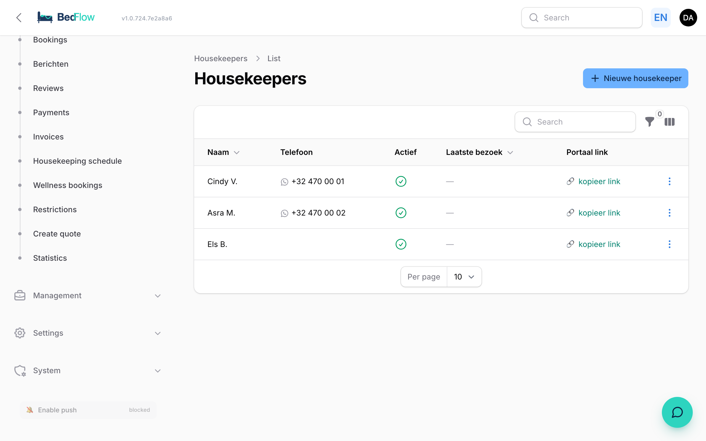Screen dimensions: 706x441
Task: Click the magnifier icon in header search
Action: click(x=534, y=18)
